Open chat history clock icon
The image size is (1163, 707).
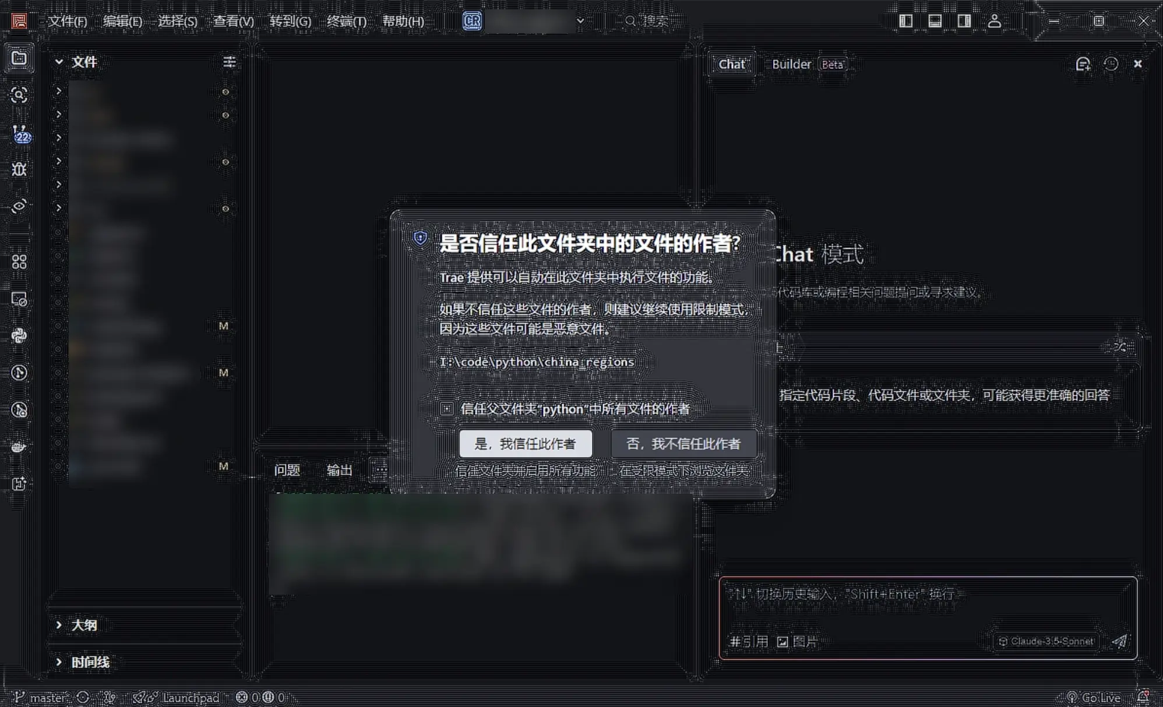tap(1111, 64)
